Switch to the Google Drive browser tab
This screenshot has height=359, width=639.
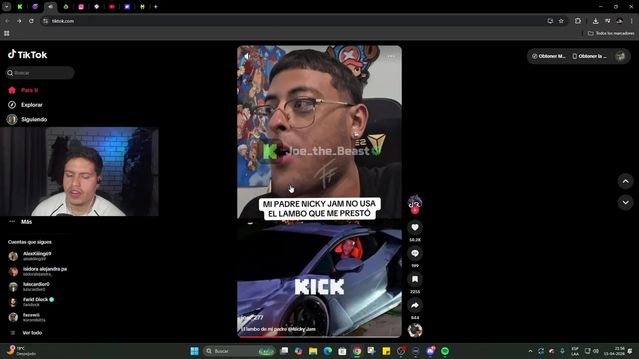tap(66, 6)
